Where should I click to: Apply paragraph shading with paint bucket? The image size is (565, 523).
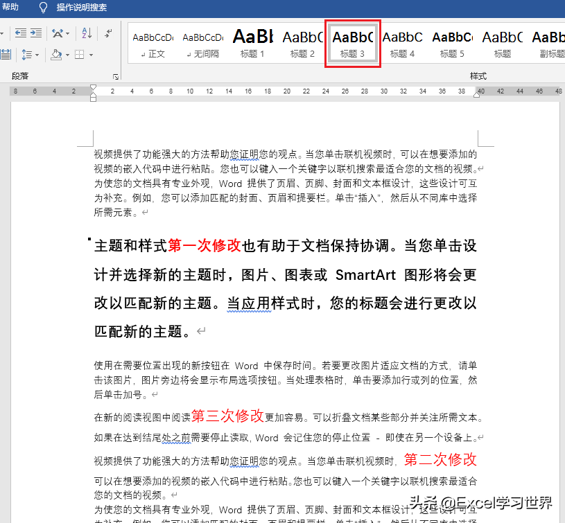pos(56,55)
